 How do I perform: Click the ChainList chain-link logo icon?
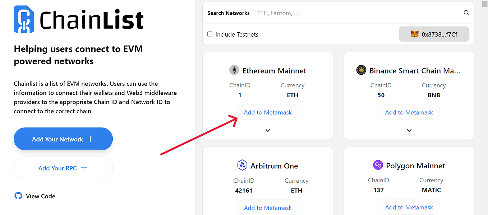[x=24, y=19]
